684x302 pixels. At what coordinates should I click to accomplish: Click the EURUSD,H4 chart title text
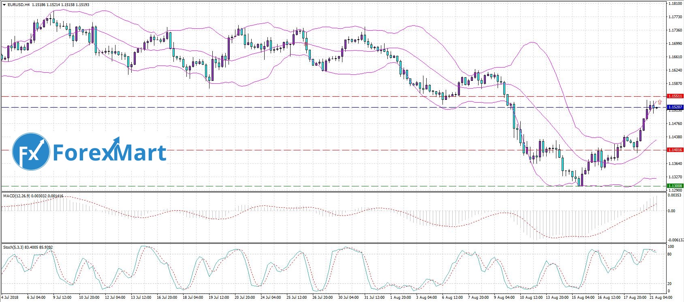[19, 5]
